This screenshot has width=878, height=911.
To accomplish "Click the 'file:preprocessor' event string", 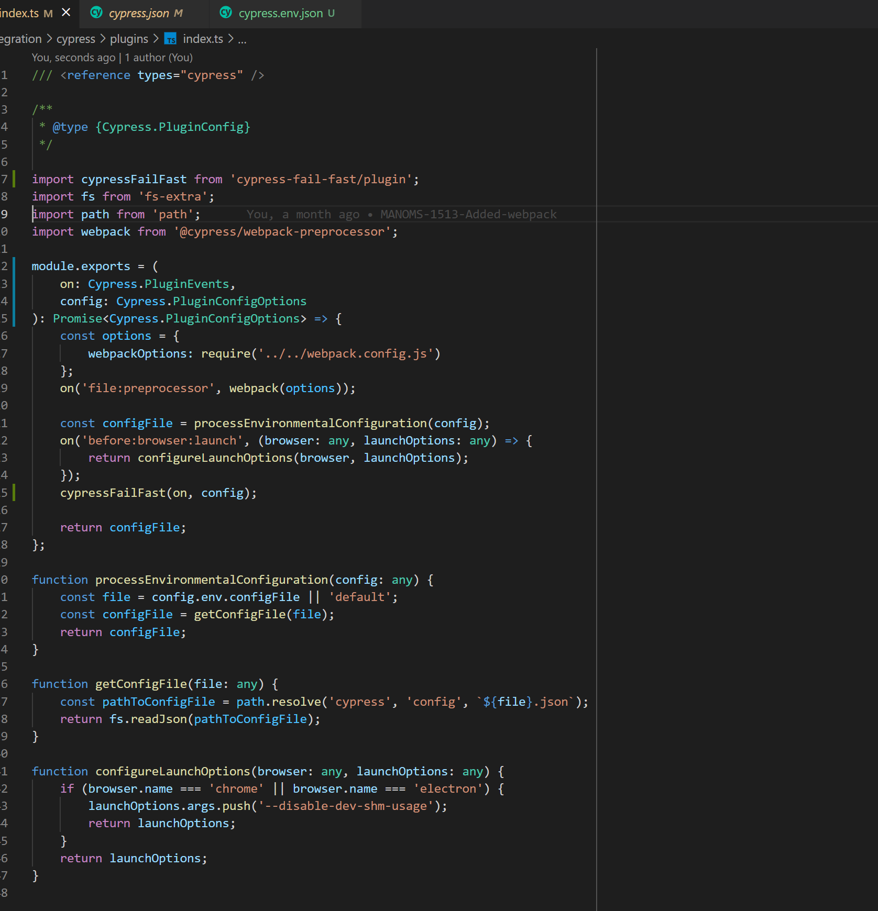I will (x=148, y=388).
